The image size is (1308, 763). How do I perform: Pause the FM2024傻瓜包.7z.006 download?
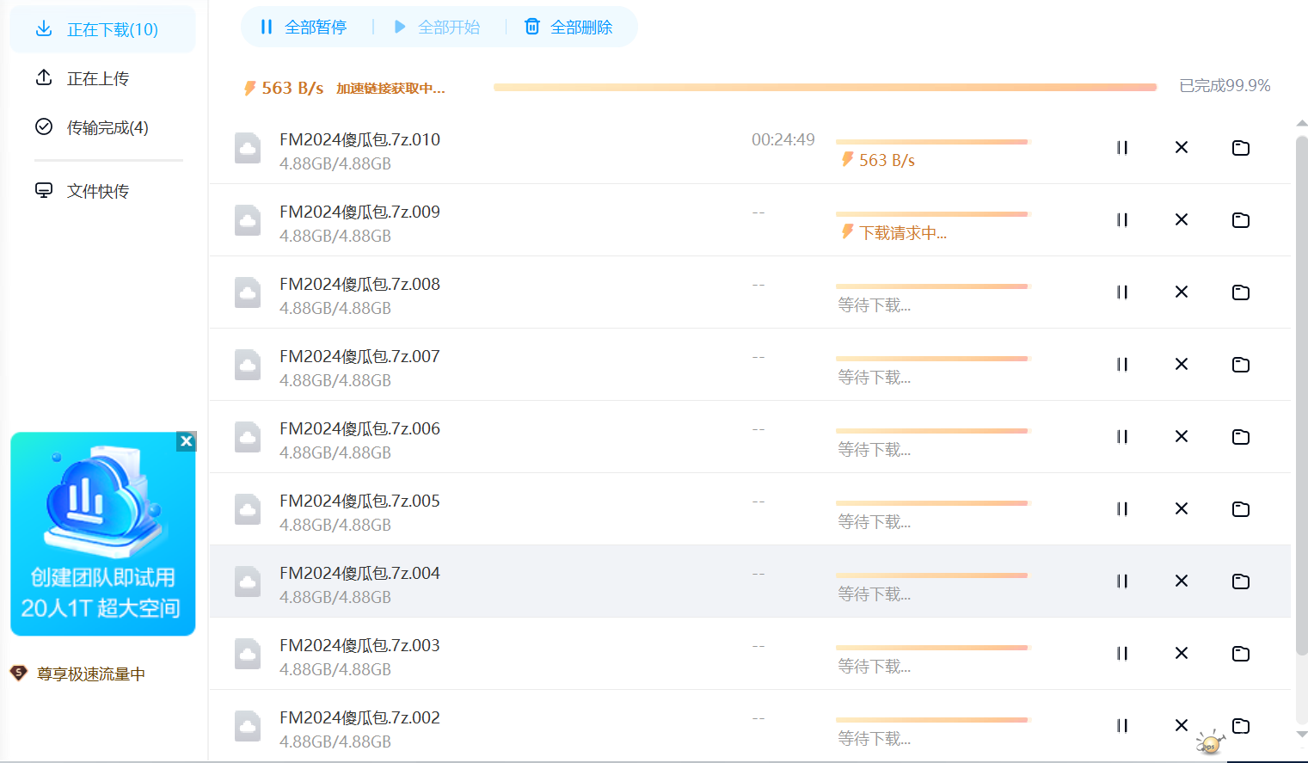[1121, 437]
